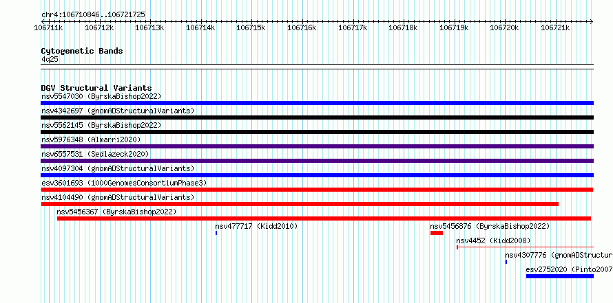Click the short red nsv5456876 bar

coord(437,233)
